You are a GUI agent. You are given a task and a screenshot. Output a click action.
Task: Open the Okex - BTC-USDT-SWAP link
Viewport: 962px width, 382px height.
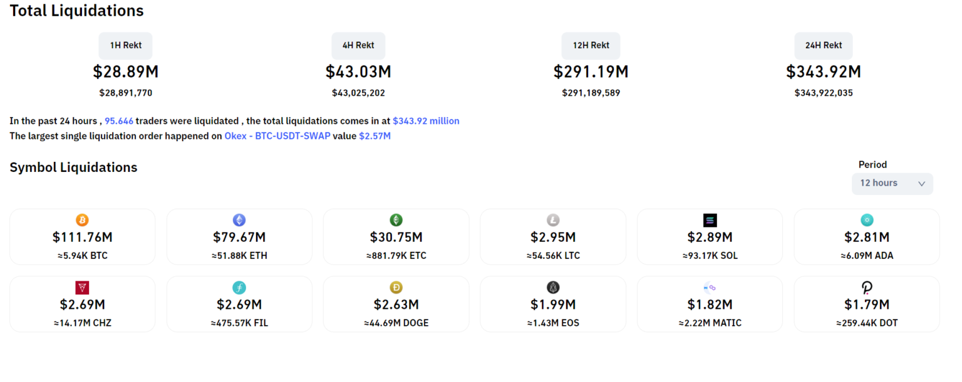pos(277,136)
